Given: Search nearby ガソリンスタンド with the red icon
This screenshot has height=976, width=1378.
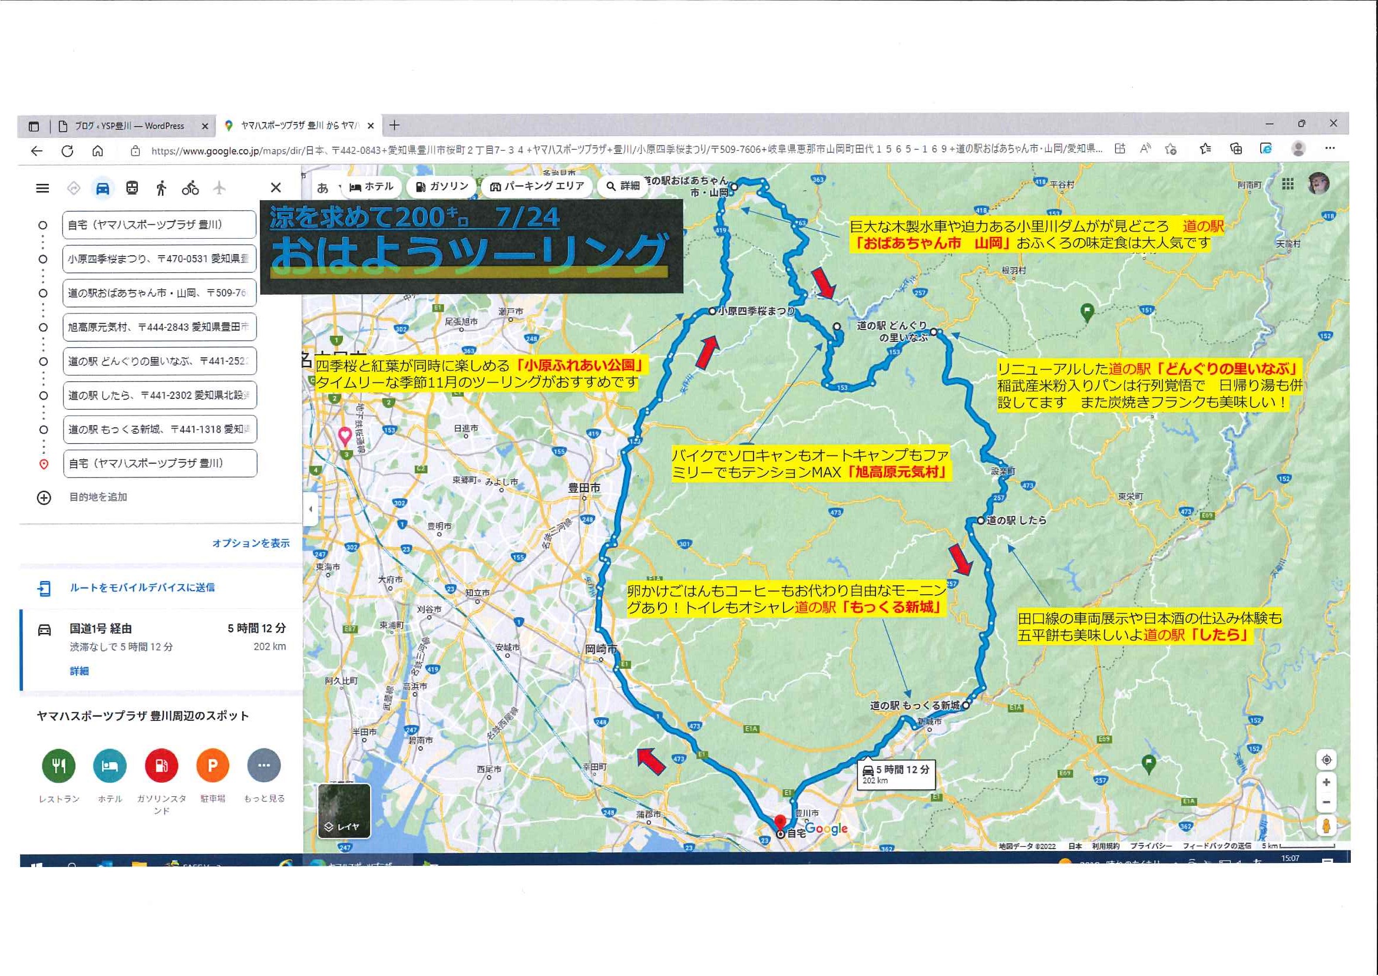Looking at the screenshot, I should coord(161,766).
